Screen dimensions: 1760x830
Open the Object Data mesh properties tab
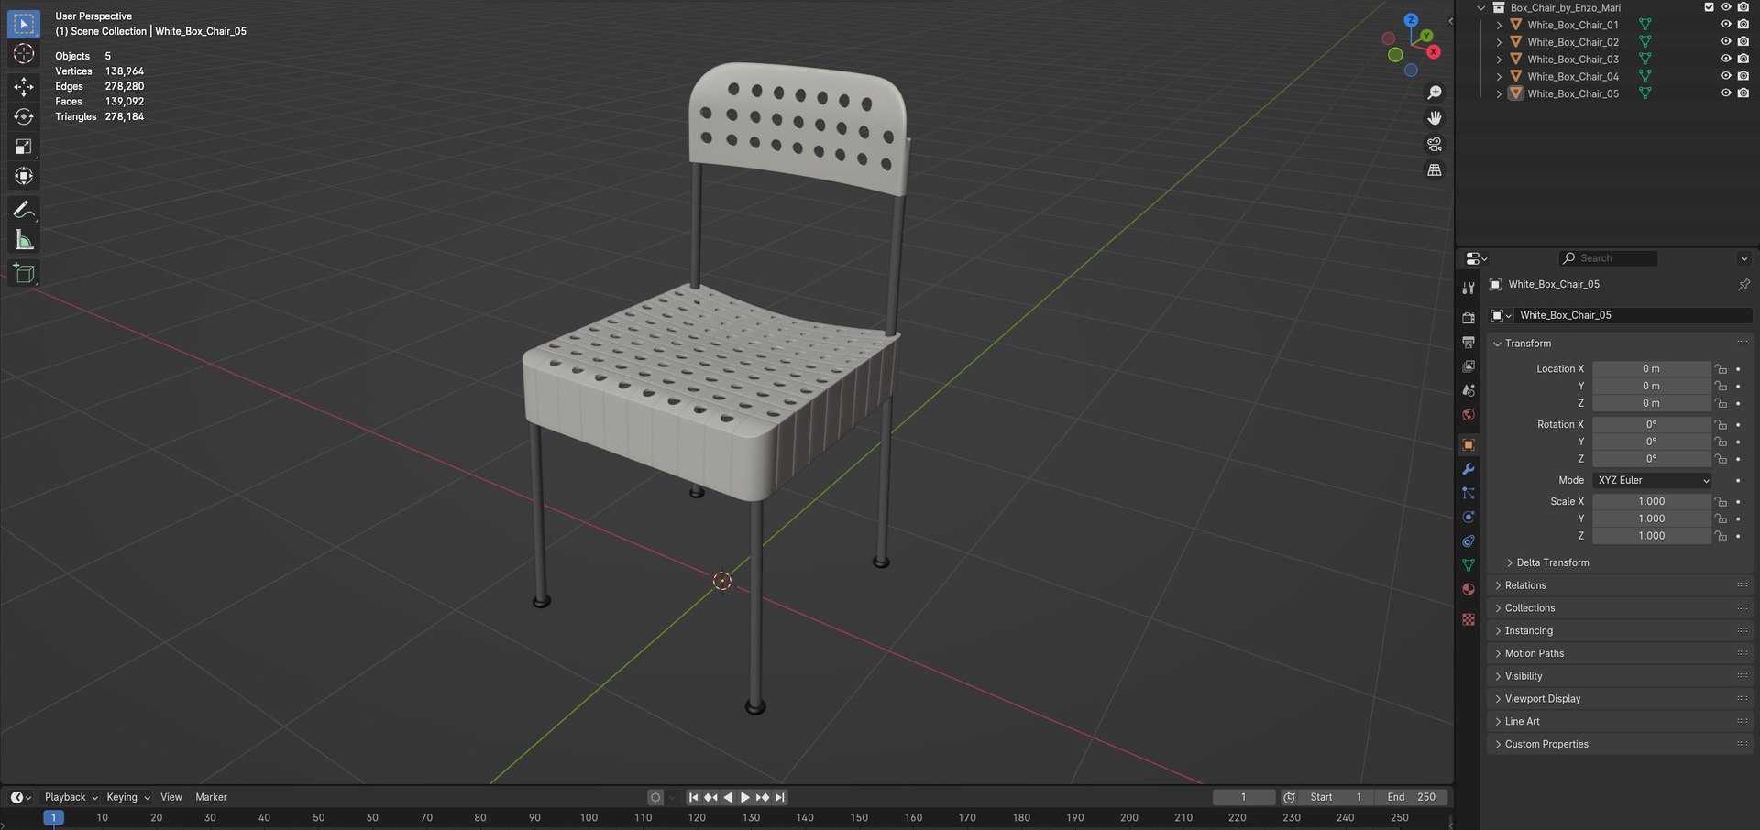pyautogui.click(x=1468, y=565)
